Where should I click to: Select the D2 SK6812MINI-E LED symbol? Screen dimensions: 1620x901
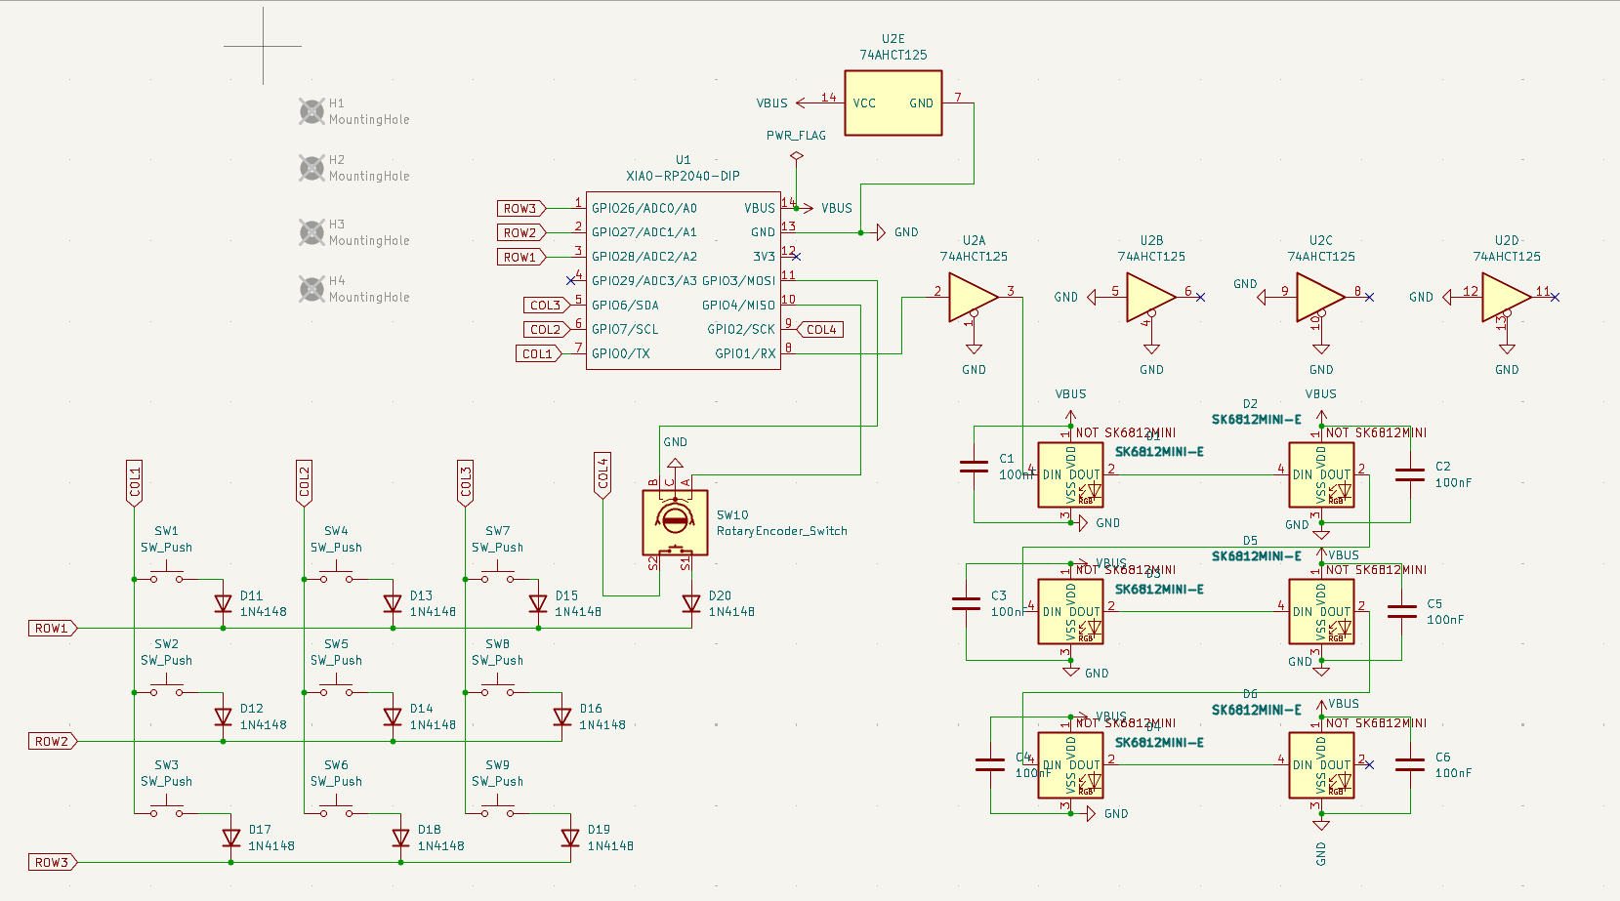tap(1321, 474)
